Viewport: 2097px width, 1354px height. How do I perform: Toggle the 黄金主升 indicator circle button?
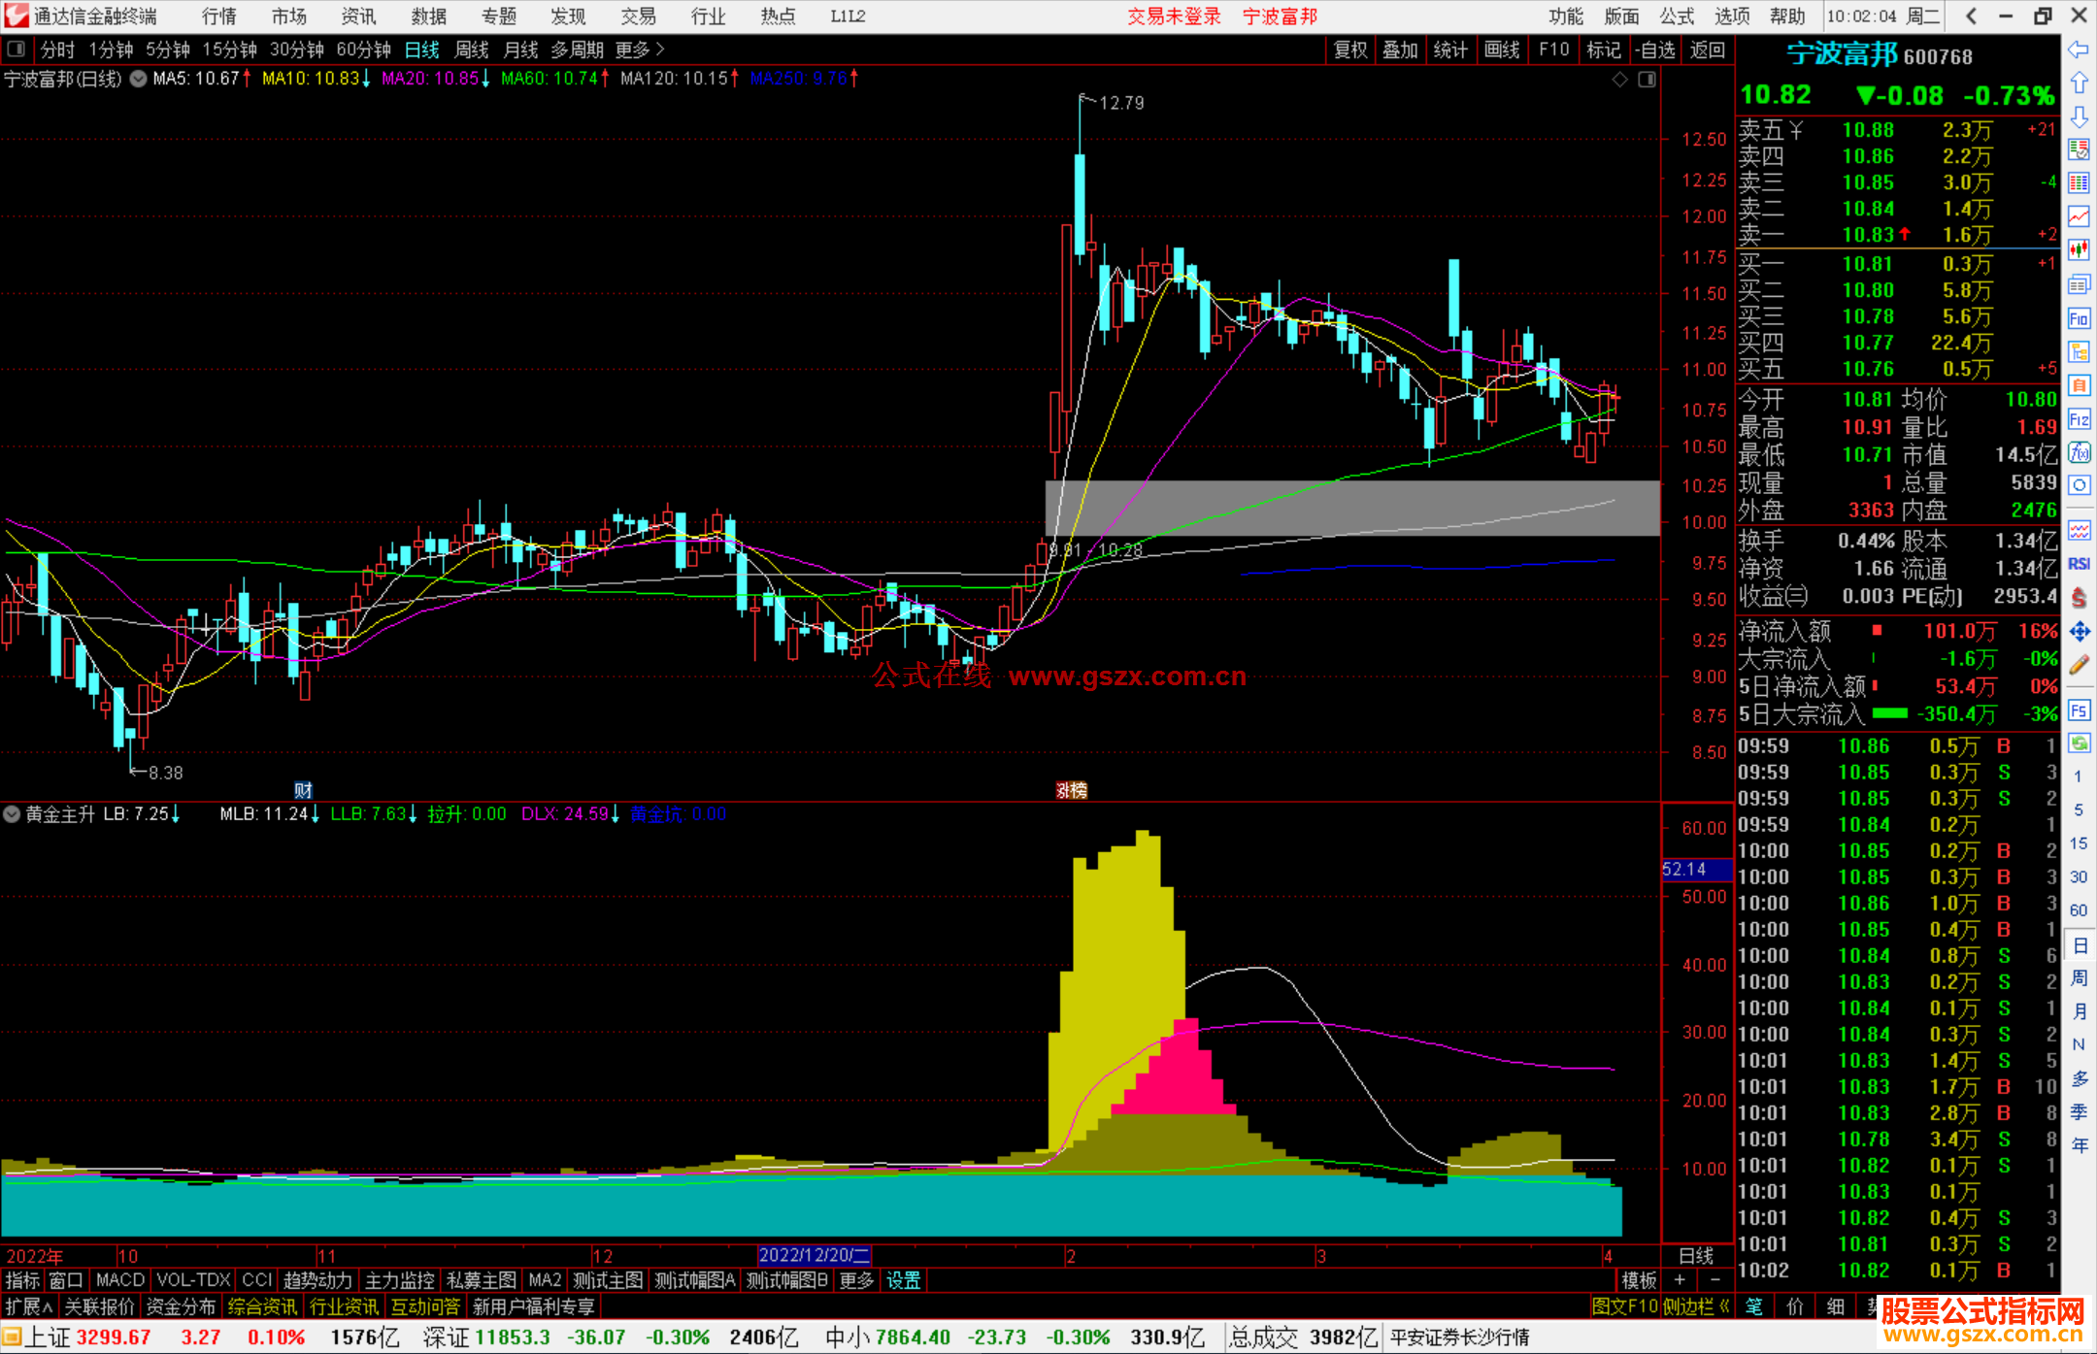pyautogui.click(x=12, y=814)
